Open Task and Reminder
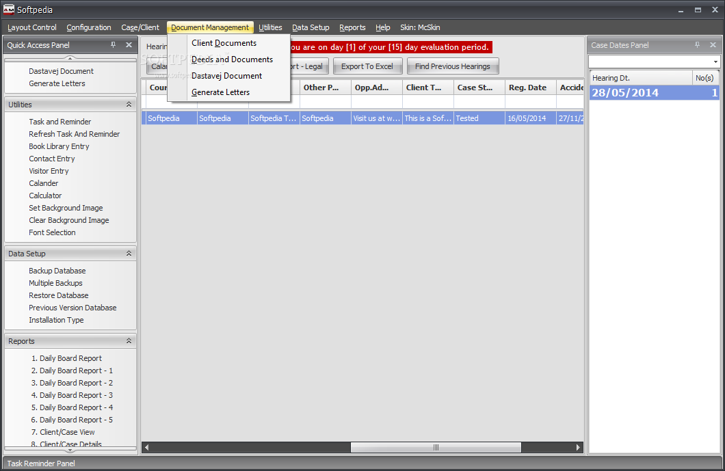Viewport: 725px width, 471px height. click(60, 122)
